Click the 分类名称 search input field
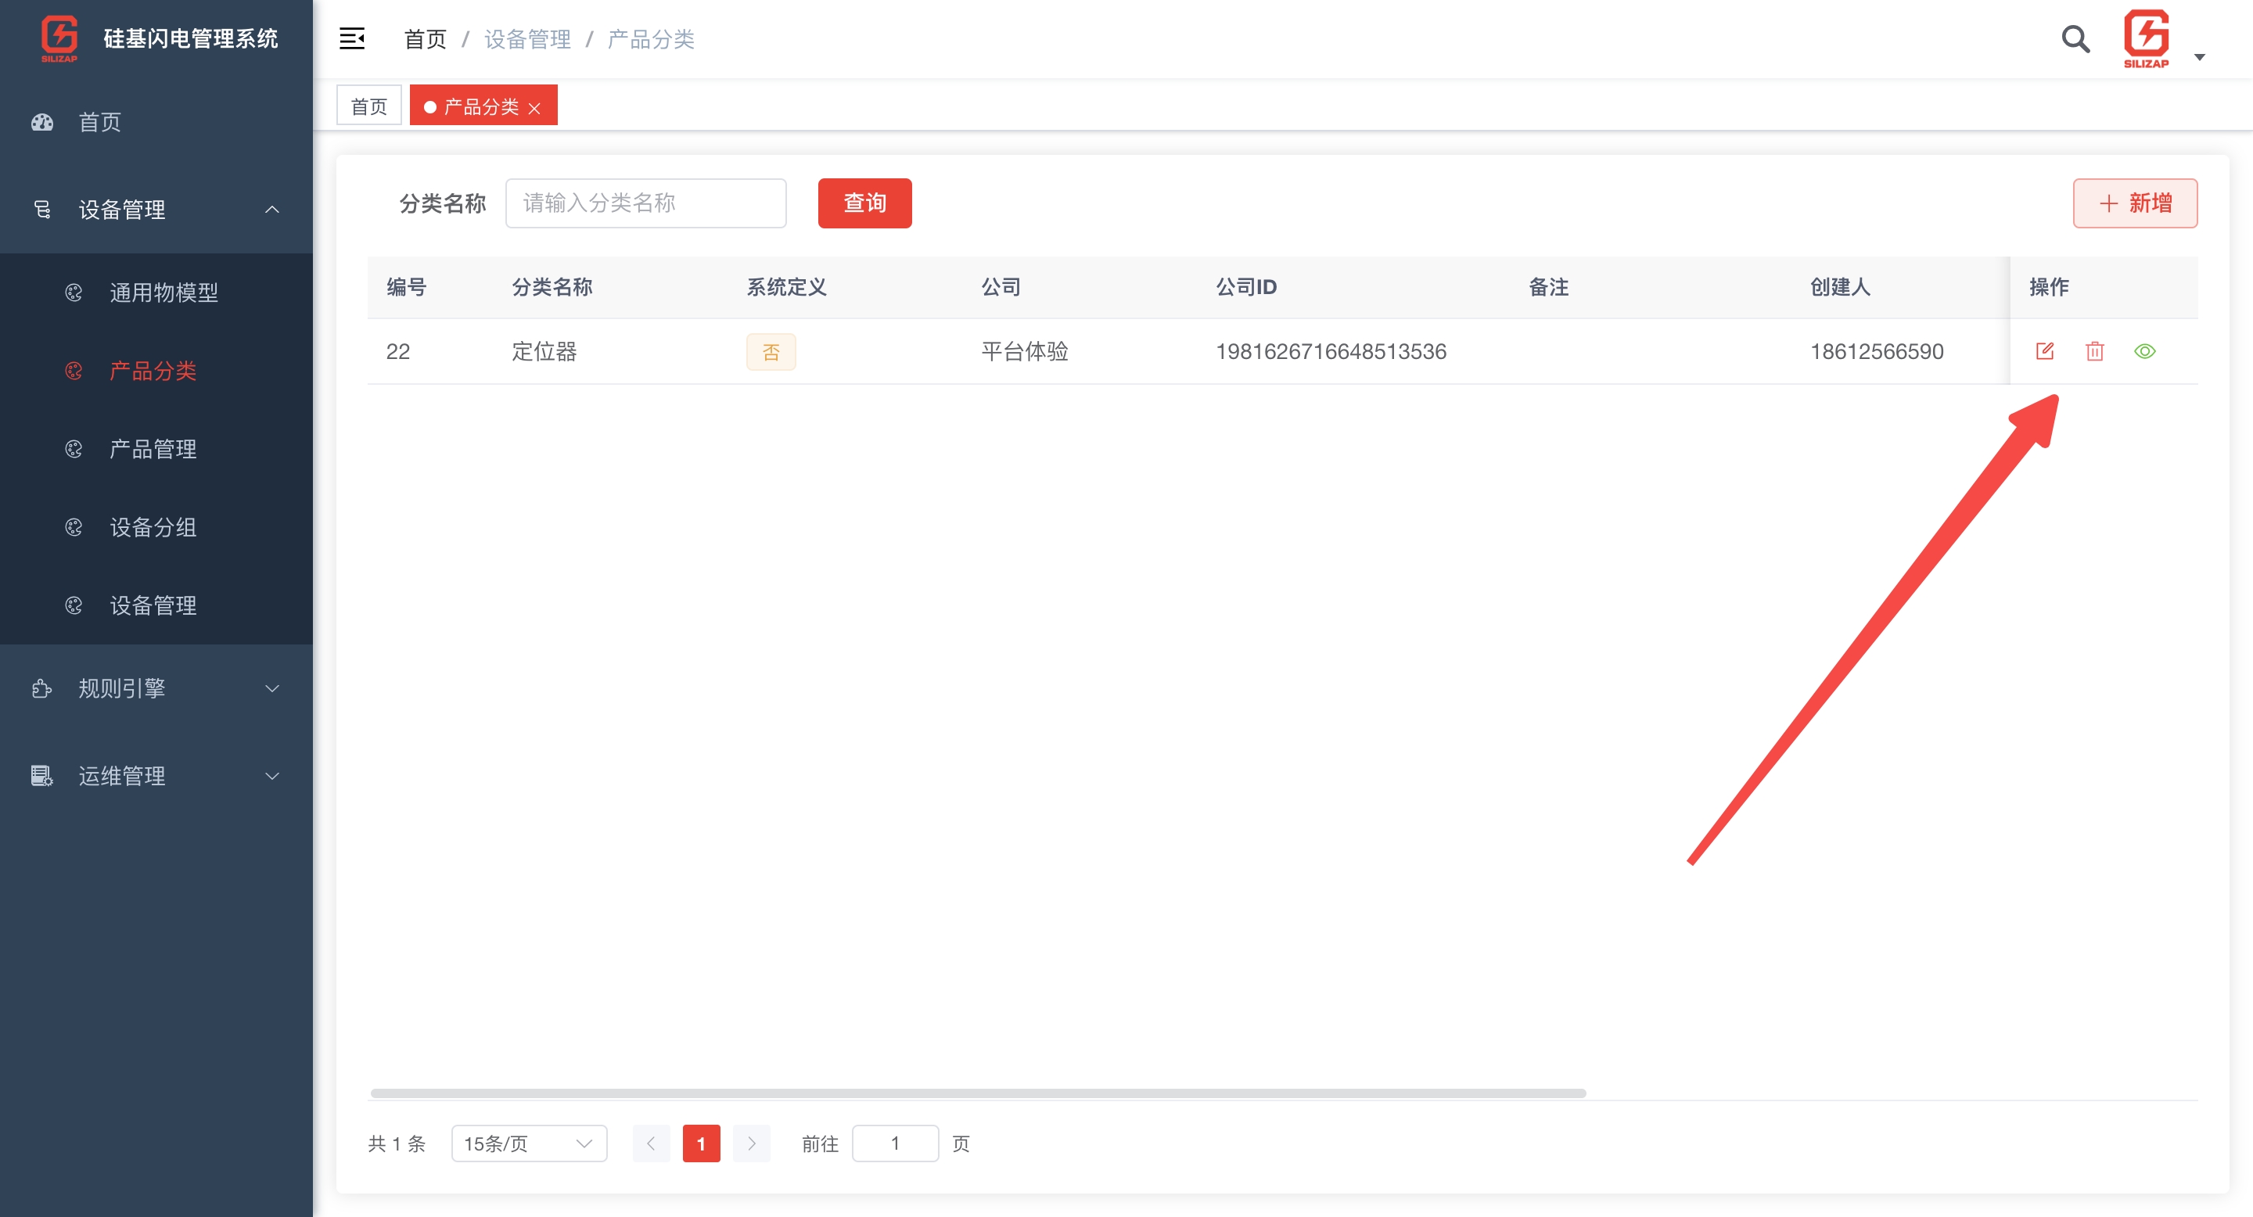Screen dimensions: 2253x1217 645,203
